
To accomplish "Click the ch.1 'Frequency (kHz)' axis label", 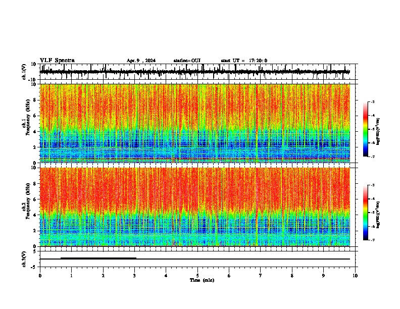I will pos(28,118).
